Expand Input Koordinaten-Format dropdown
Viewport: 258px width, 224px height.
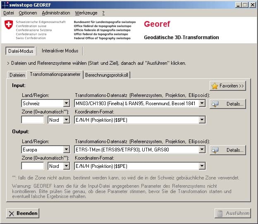coord(202,120)
